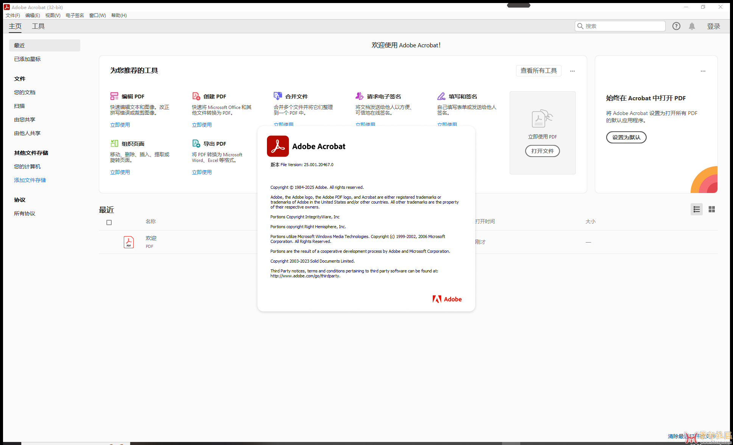This screenshot has width=733, height=445.
Task: Click 立即使用 under 导出 PDF
Action: coord(202,172)
